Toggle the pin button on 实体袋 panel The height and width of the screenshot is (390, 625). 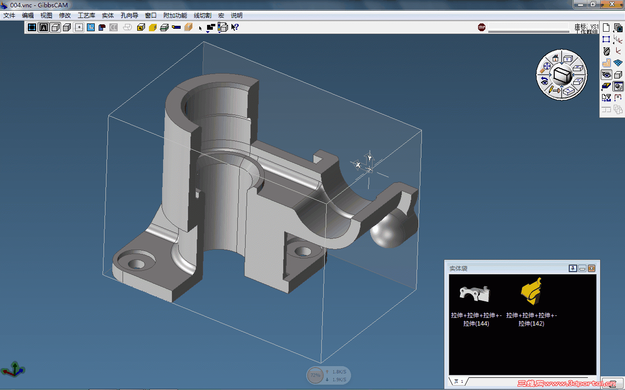[x=573, y=269]
